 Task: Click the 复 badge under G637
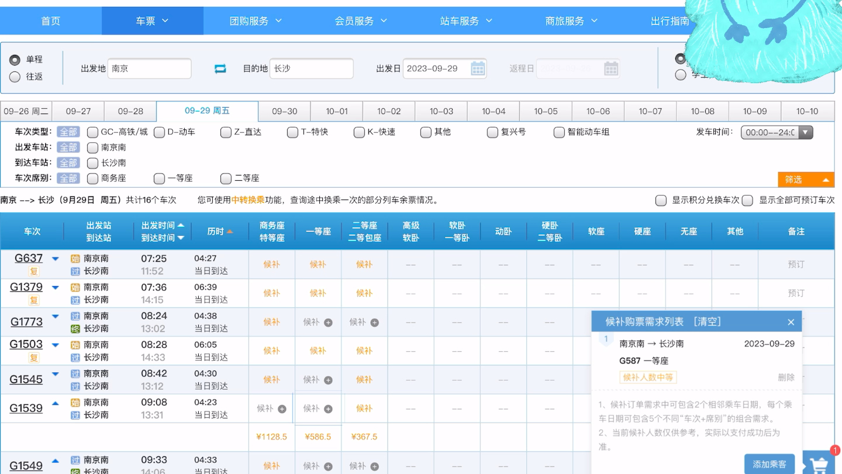[34, 272]
